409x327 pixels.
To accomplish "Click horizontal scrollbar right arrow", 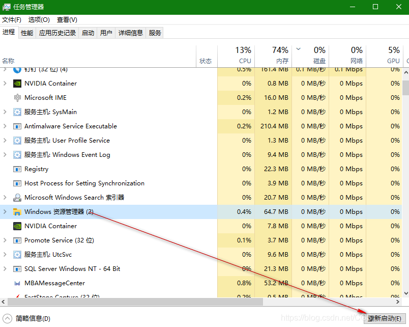I will [x=398, y=302].
